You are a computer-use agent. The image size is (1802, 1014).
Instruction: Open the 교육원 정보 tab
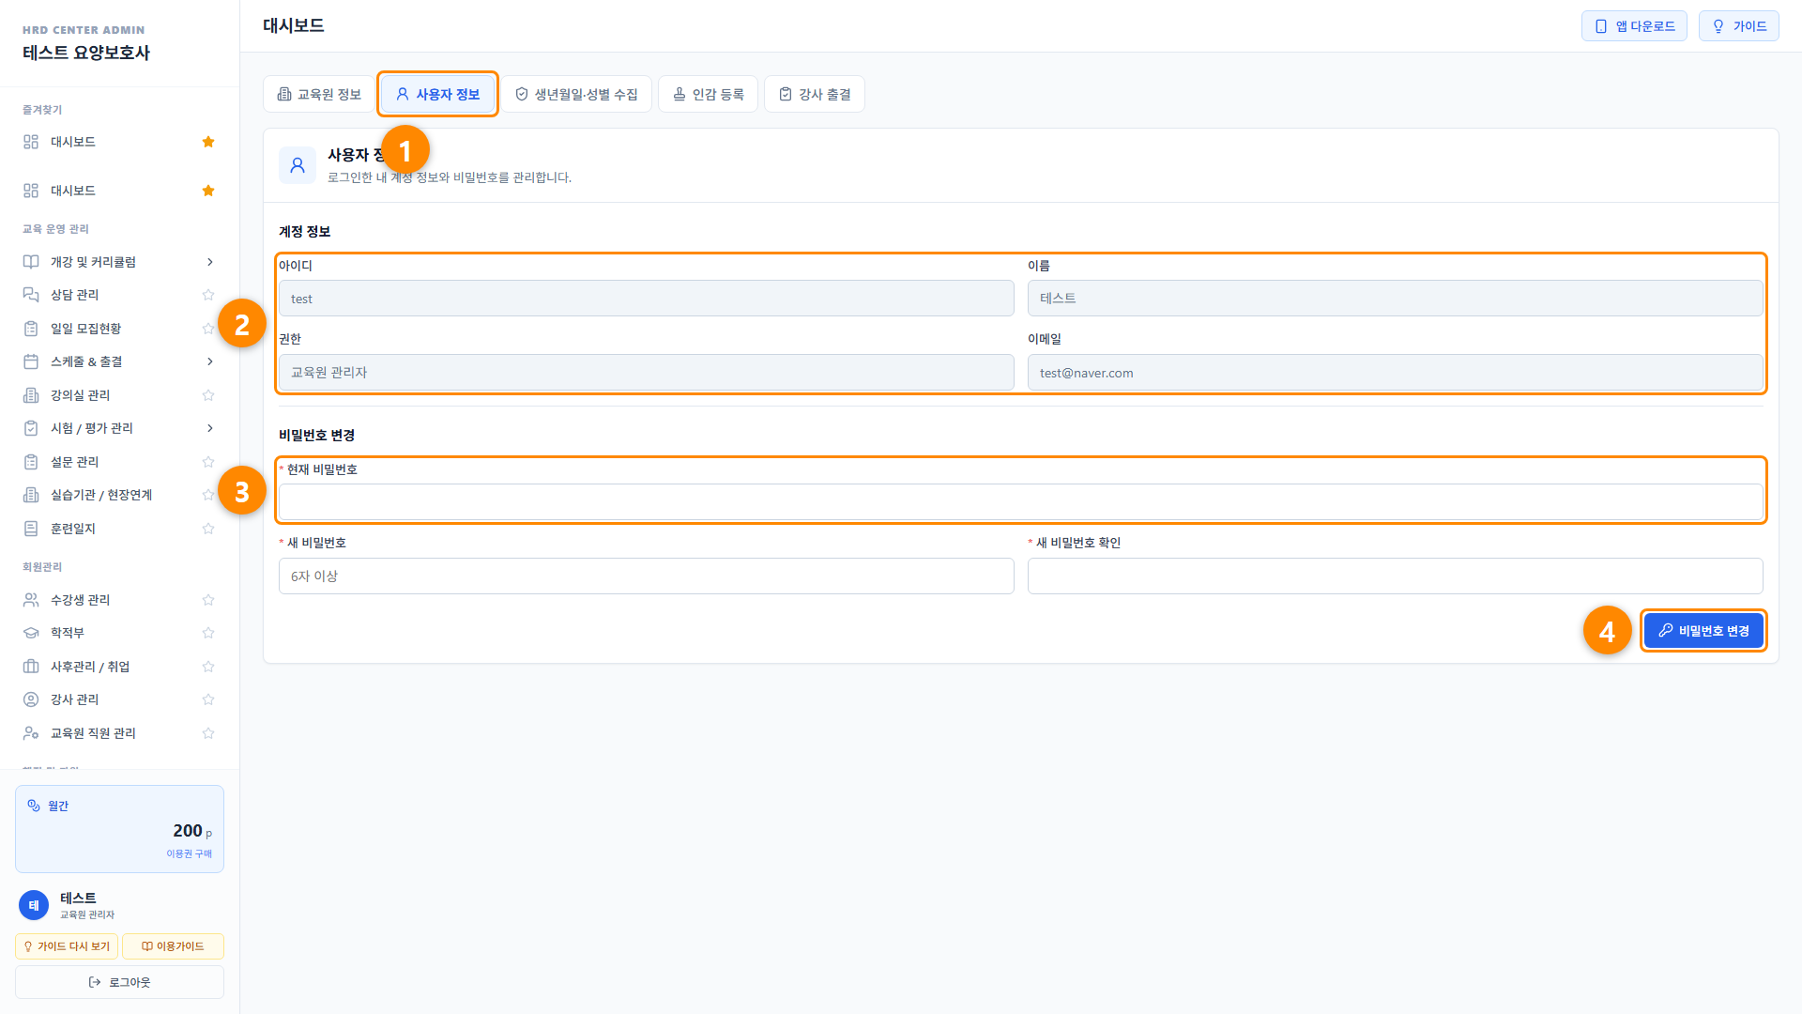pyautogui.click(x=319, y=94)
